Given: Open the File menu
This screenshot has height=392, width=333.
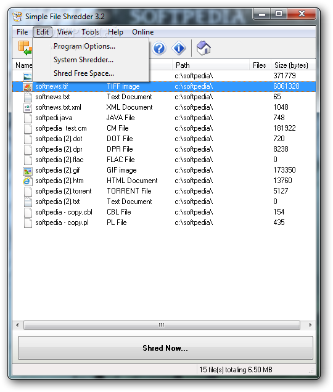Looking at the screenshot, I should 22,32.
